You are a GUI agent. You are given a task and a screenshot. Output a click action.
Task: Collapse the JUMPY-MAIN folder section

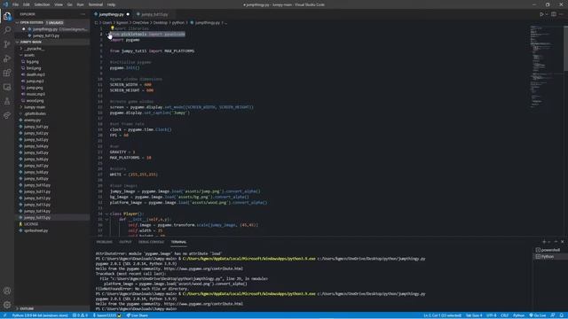coord(17,42)
